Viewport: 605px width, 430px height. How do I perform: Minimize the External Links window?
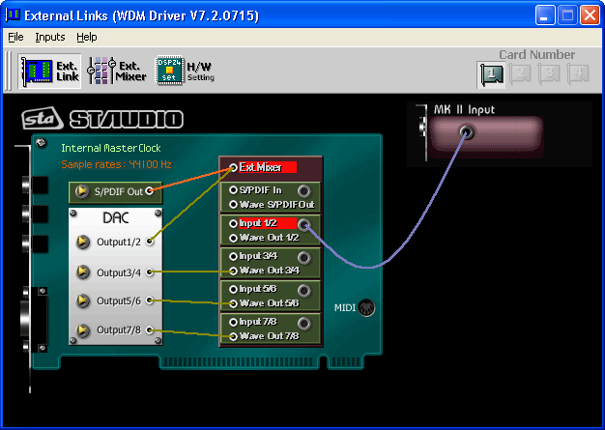coord(545,15)
